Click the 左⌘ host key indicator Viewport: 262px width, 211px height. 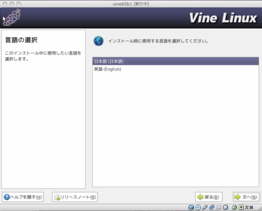(249, 208)
